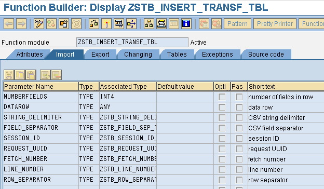Click the Paste clipboard icon above table
The image size is (324, 189).
[31, 75]
